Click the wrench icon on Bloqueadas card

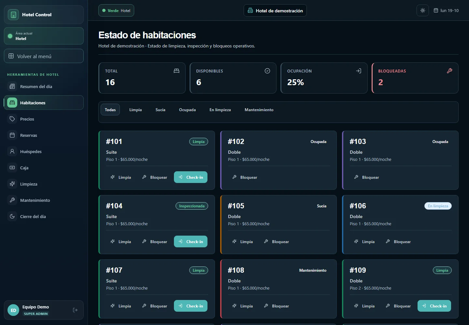tap(449, 71)
